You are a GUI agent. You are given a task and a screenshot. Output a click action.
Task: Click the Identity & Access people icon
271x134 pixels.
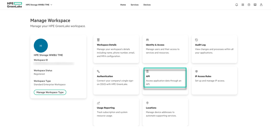click(x=147, y=40)
